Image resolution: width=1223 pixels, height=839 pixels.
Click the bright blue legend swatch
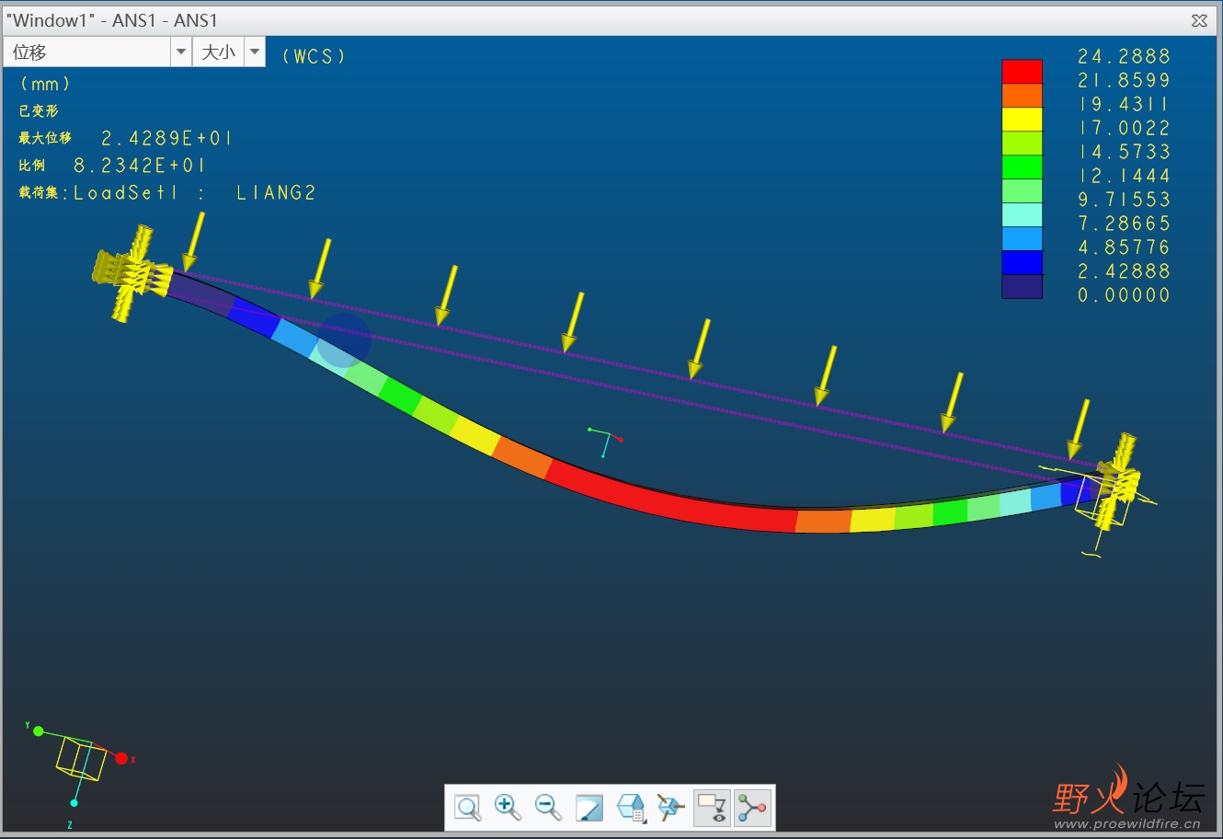pyautogui.click(x=1022, y=263)
